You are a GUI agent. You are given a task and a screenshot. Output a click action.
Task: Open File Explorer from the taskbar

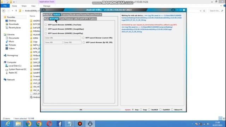click(x=18, y=124)
